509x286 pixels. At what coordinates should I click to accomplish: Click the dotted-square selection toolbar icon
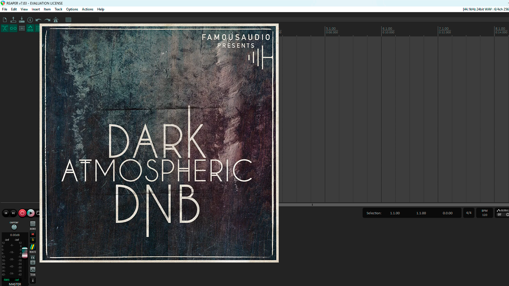point(68,20)
